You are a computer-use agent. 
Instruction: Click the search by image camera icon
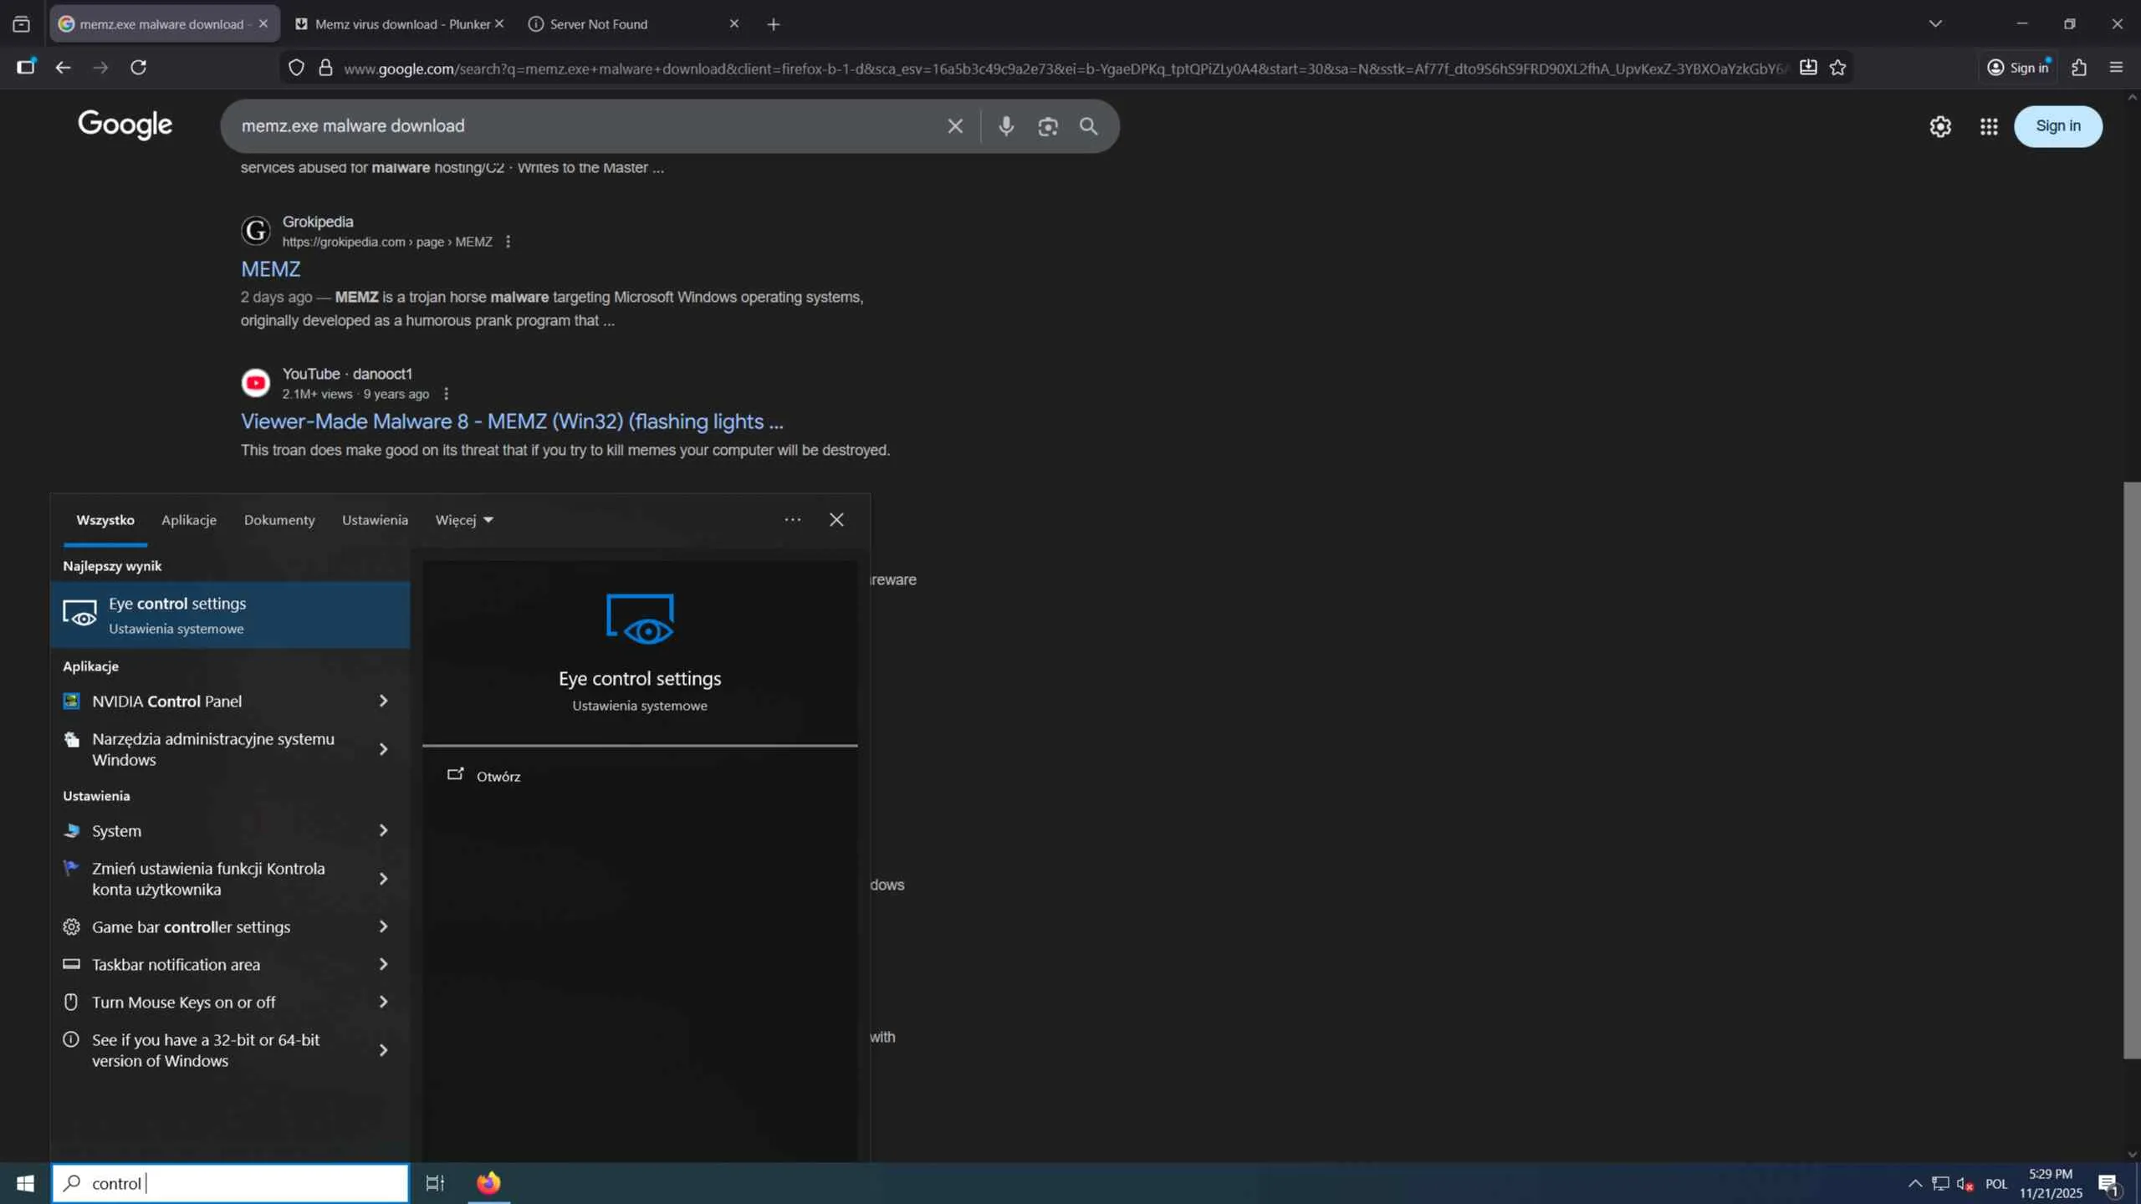[x=1047, y=126]
